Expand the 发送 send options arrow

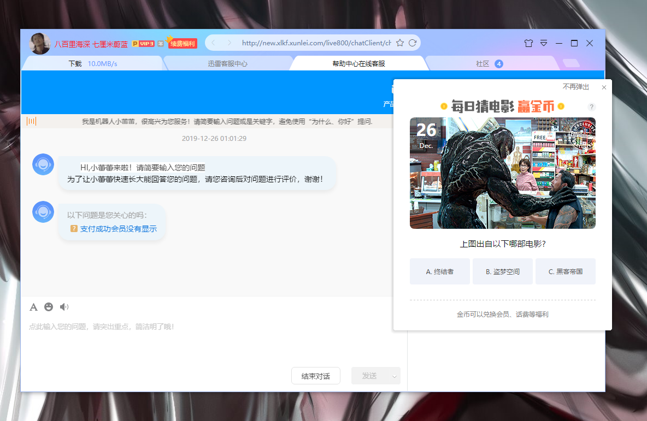tap(394, 376)
